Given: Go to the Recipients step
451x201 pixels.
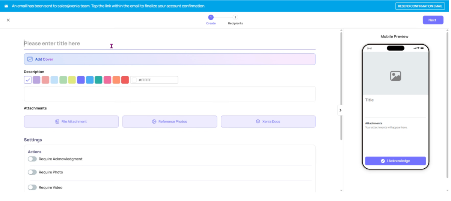Looking at the screenshot, I should coord(235,18).
